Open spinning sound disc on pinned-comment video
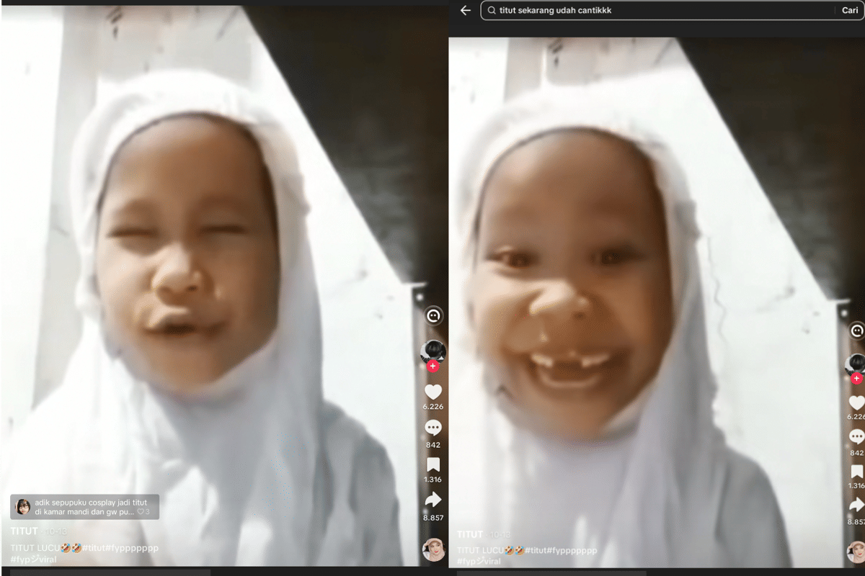Viewport: 865px width, 576px height. 432,550
